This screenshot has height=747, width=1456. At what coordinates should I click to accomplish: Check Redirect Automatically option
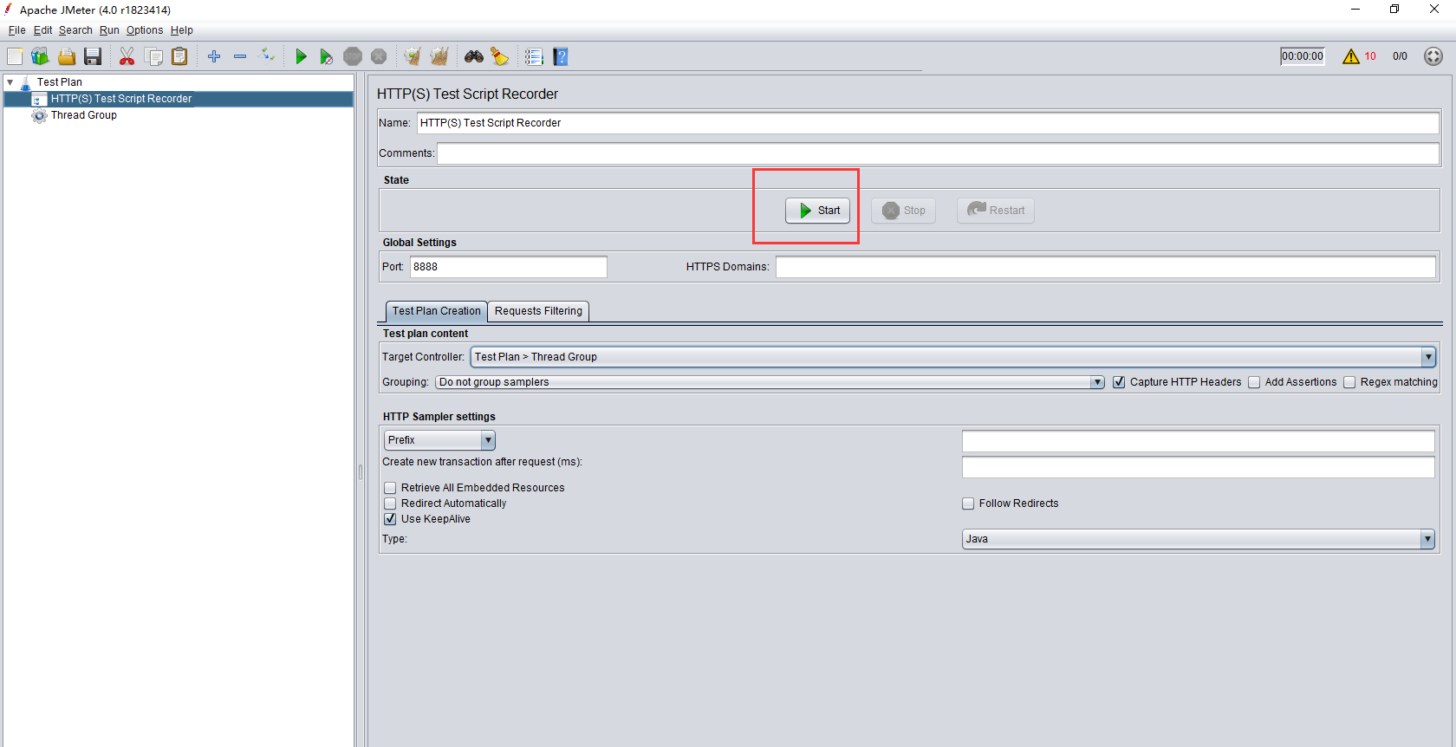point(390,503)
